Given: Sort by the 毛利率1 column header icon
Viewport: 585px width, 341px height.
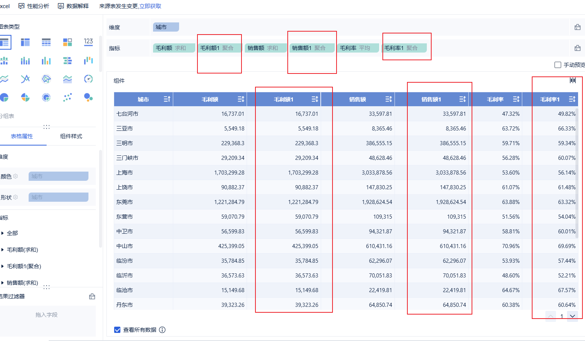Looking at the screenshot, I should [x=572, y=99].
